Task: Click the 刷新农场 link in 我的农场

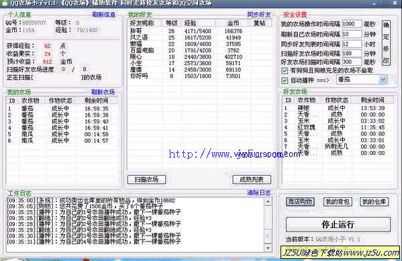Action: pyautogui.click(x=103, y=92)
